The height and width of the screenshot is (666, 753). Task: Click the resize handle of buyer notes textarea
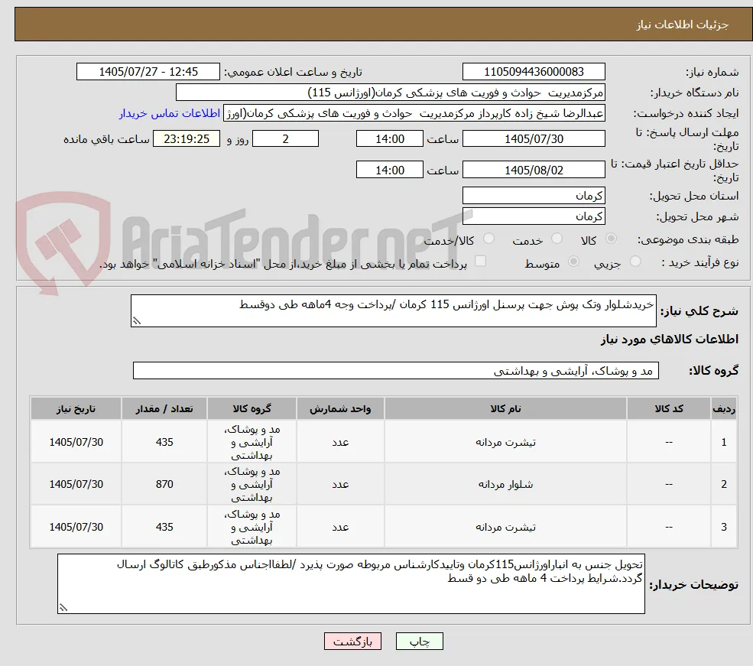click(x=63, y=608)
